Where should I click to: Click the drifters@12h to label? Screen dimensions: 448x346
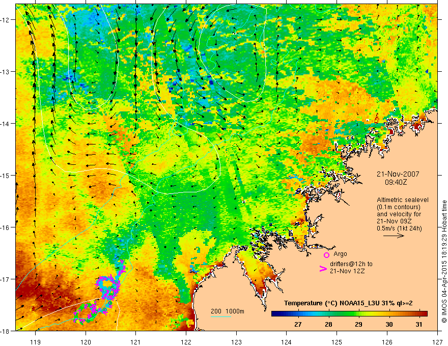click(351, 264)
